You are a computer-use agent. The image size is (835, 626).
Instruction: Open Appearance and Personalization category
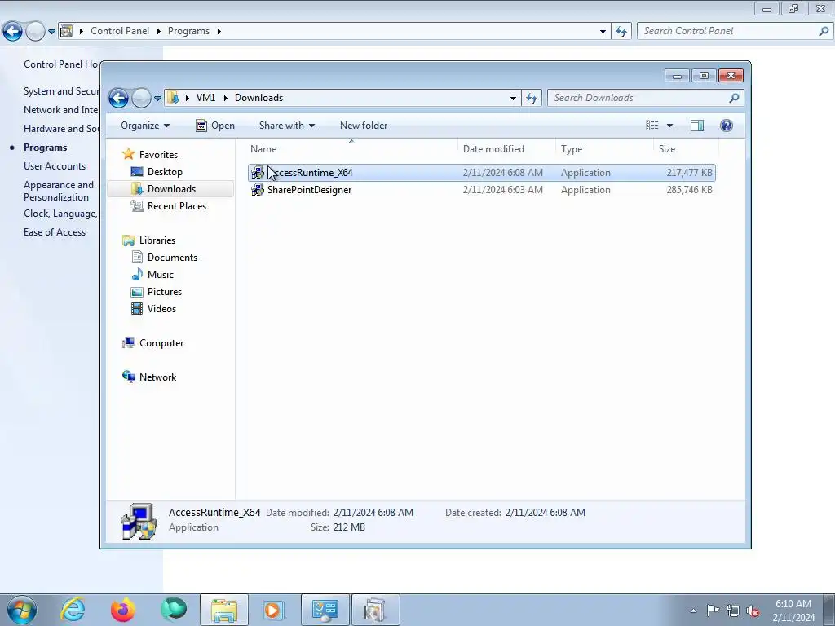[59, 191]
